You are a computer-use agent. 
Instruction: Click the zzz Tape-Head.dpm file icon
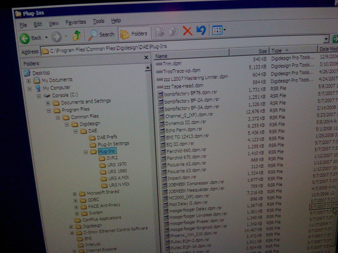click(160, 87)
